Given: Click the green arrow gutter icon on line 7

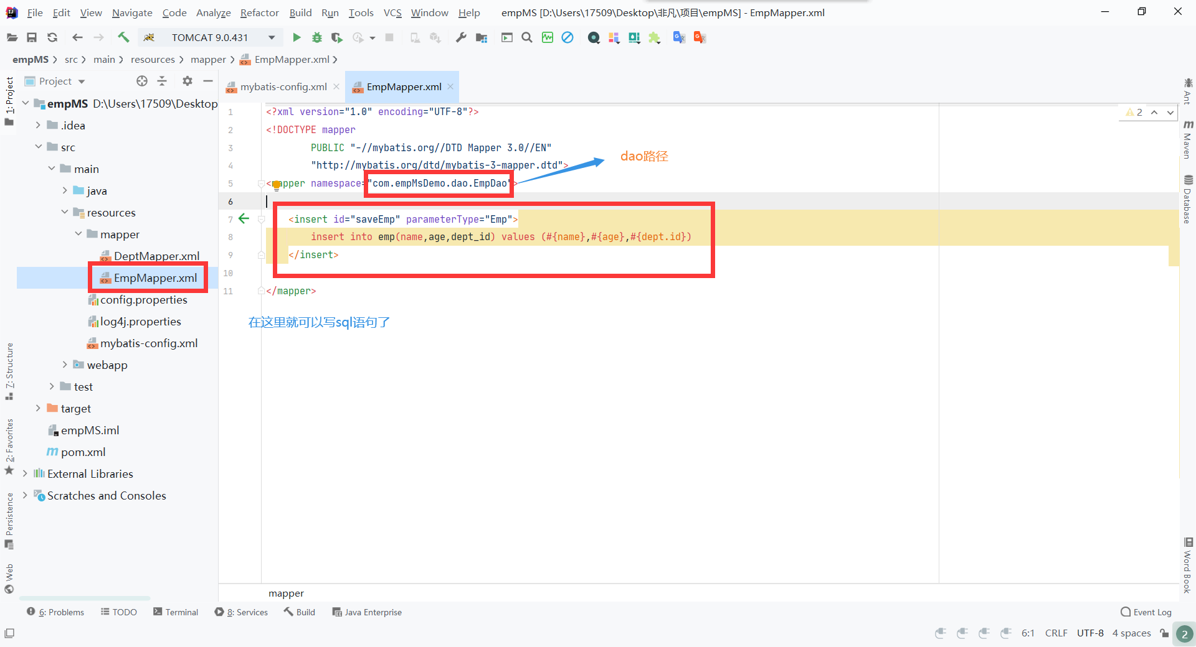Looking at the screenshot, I should pos(244,218).
